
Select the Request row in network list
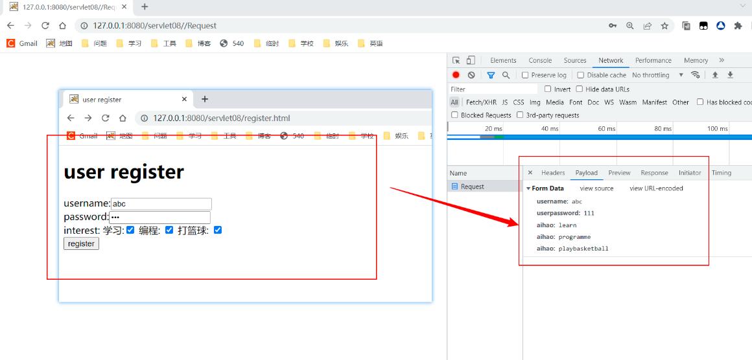tap(484, 186)
